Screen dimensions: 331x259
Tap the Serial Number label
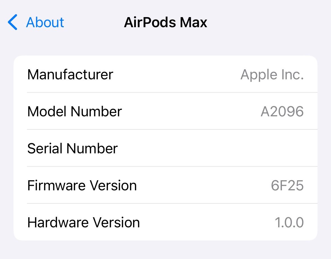pos(72,149)
